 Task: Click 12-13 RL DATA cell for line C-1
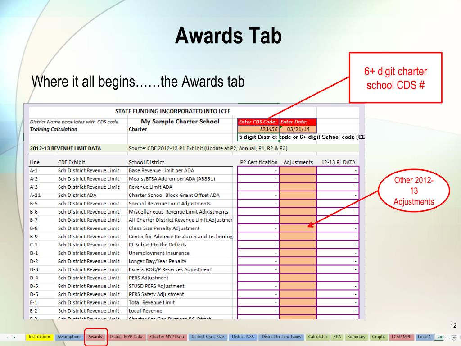pyautogui.click(x=338, y=245)
